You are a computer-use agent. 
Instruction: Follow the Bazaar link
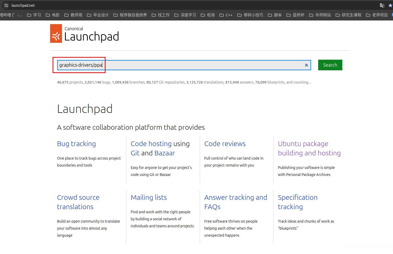(165, 153)
